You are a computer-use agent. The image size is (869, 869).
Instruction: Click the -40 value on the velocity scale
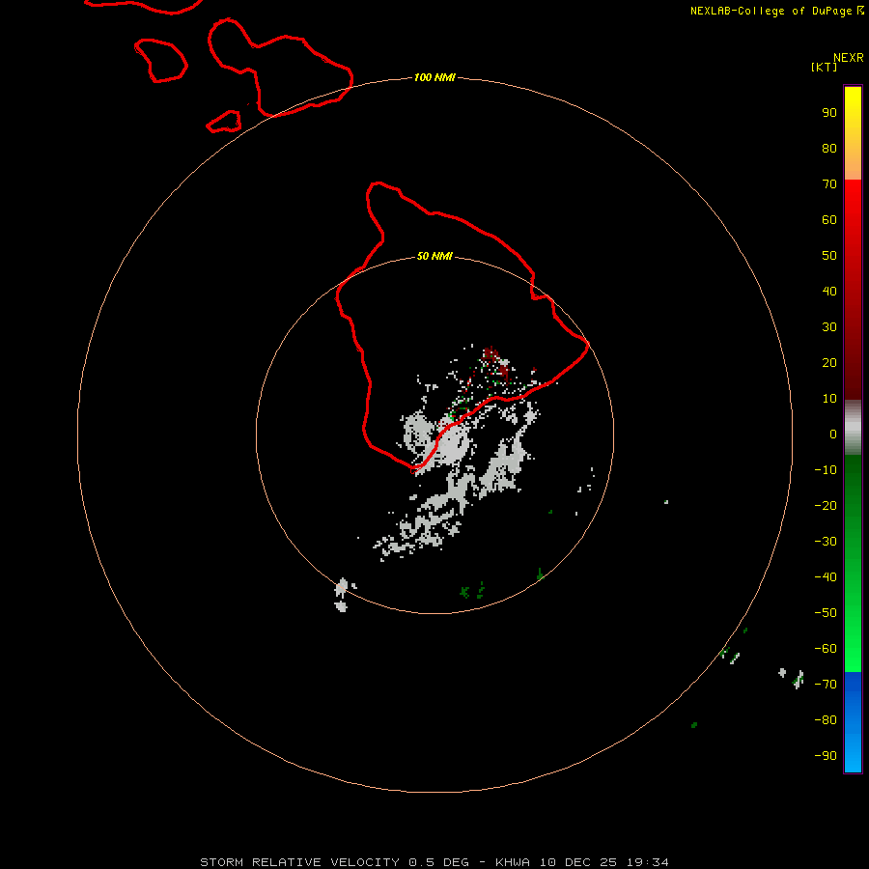(x=826, y=577)
